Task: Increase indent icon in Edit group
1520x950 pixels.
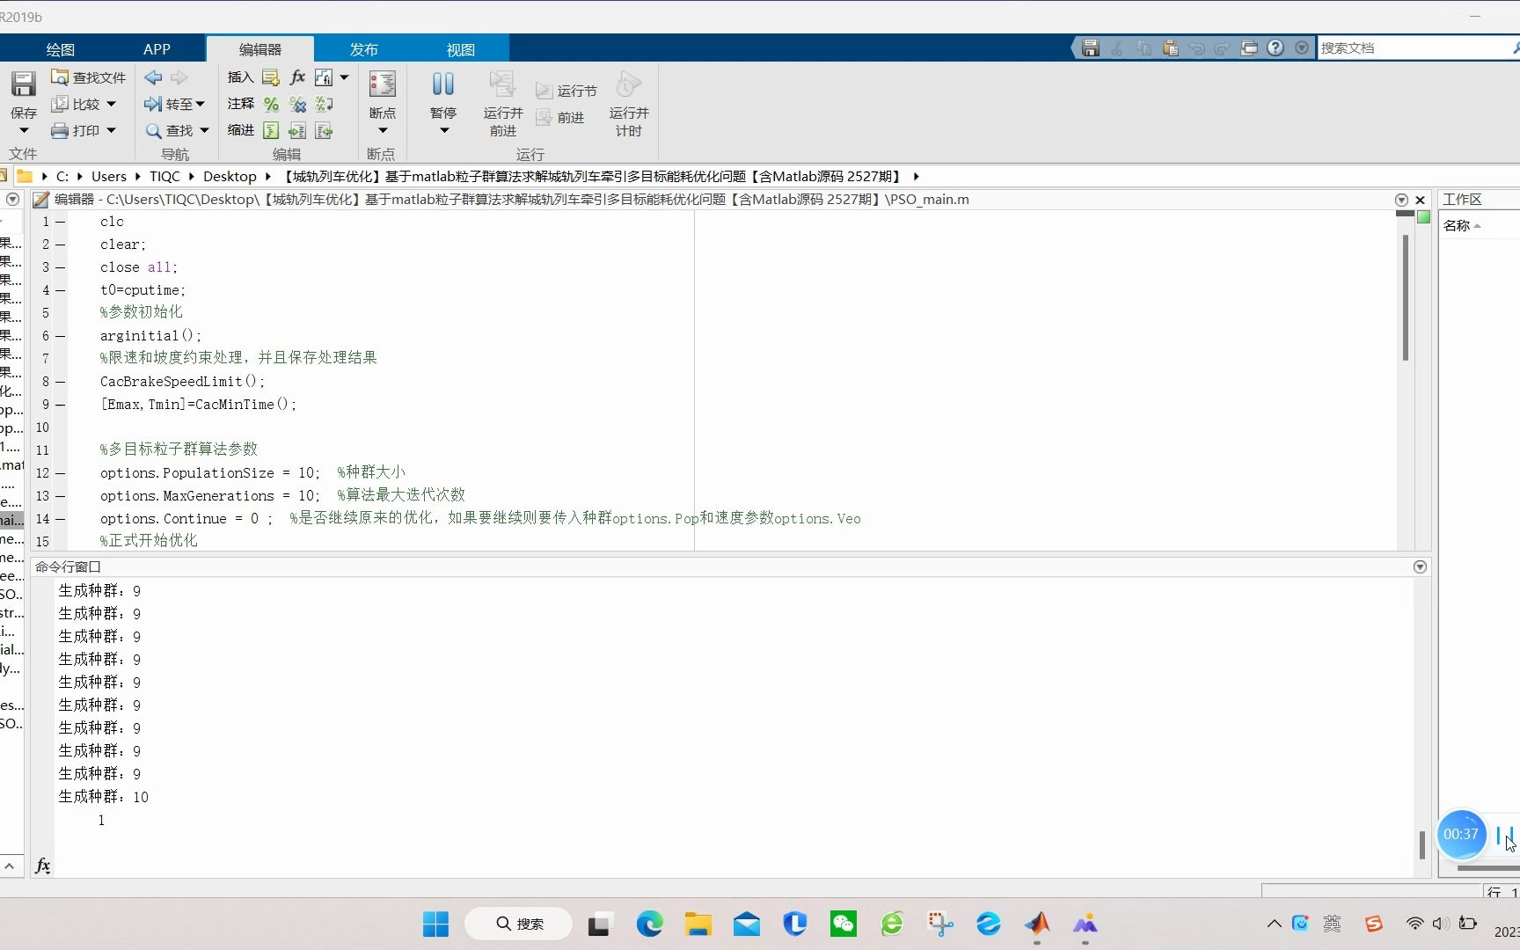Action: pos(297,130)
